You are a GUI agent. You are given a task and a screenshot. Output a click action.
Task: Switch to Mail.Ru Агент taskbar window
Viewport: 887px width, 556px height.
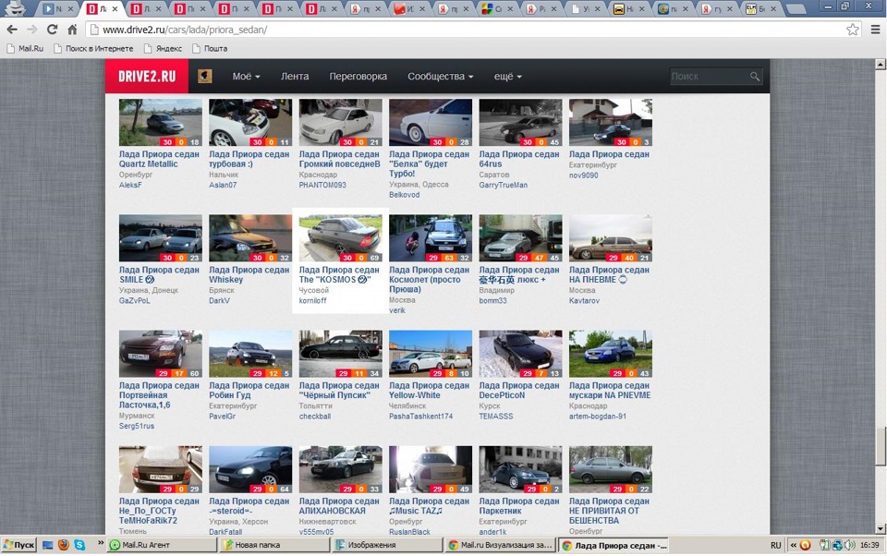(163, 545)
